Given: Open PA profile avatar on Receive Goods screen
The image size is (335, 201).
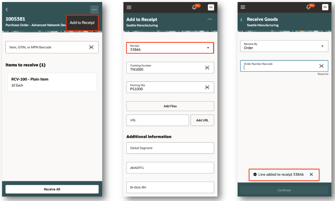Looking at the screenshot, I should [325, 7].
